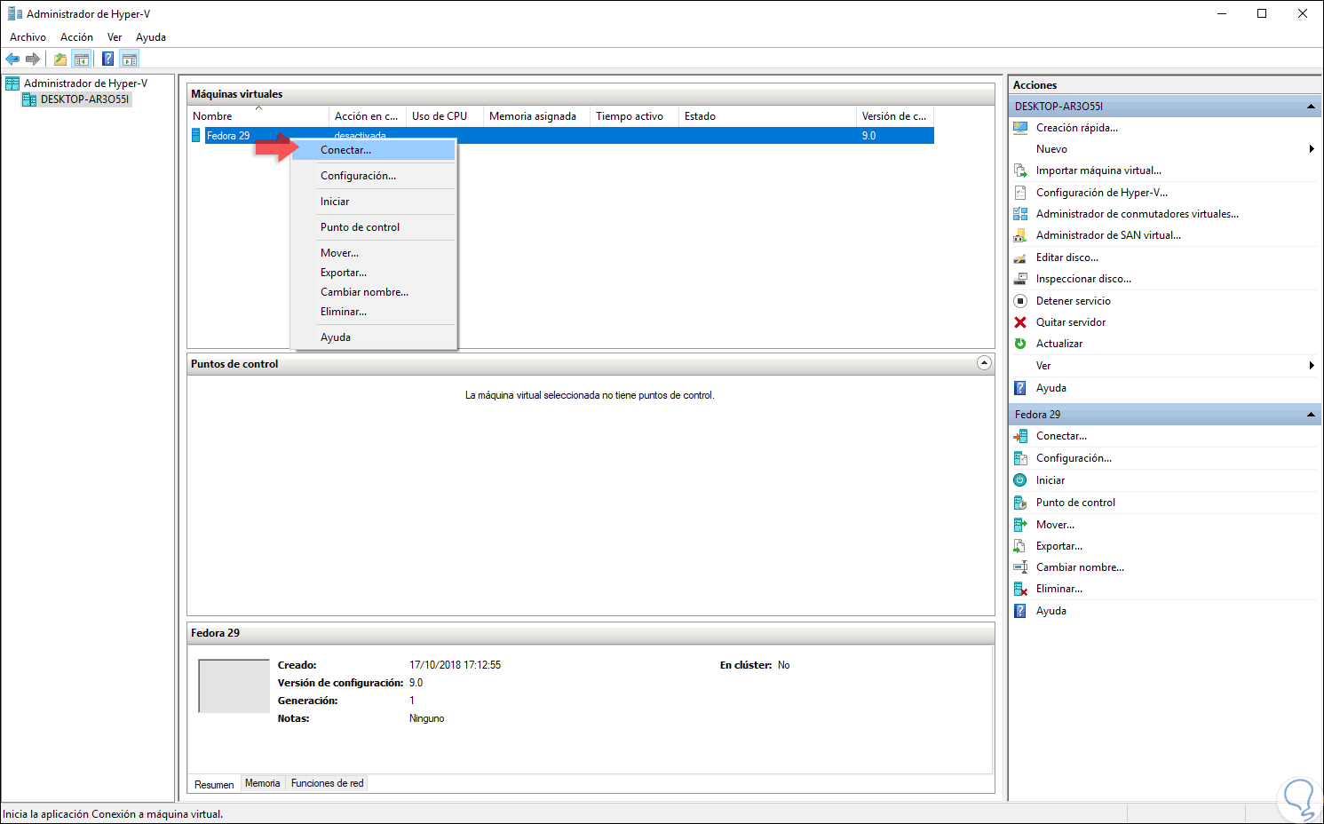Click Ayuda icon under DESKTOP-AR3O55I actions
The width and height of the screenshot is (1324, 824).
pos(1020,388)
